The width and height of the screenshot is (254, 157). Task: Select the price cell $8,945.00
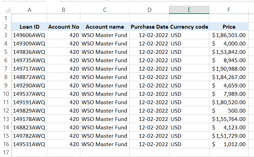[x=229, y=60]
